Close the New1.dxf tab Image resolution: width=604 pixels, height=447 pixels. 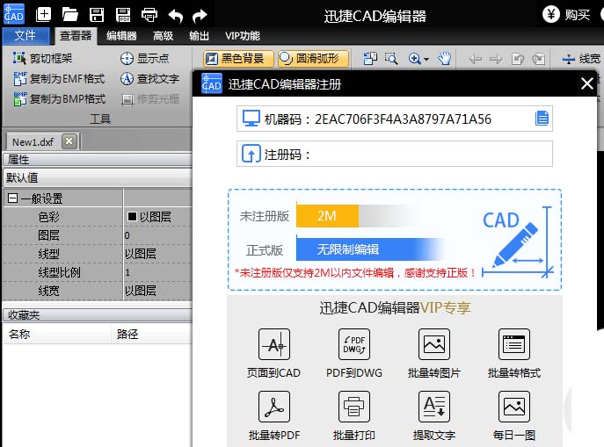pyautogui.click(x=69, y=141)
